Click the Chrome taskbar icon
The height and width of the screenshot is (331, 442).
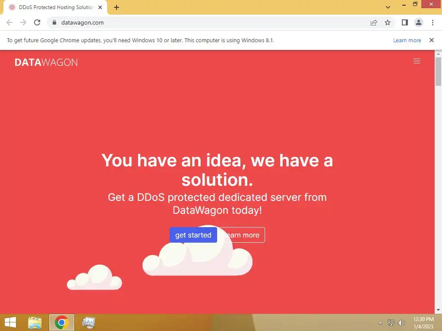tap(61, 322)
